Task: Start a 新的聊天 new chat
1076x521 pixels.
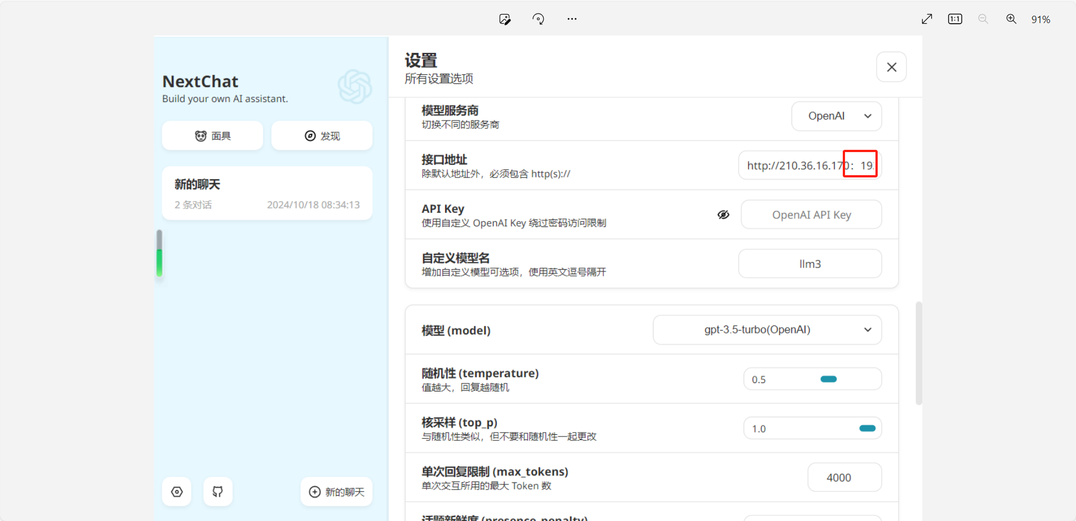Action: pyautogui.click(x=336, y=492)
